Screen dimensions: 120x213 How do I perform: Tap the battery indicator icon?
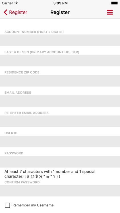[x=115, y=3]
